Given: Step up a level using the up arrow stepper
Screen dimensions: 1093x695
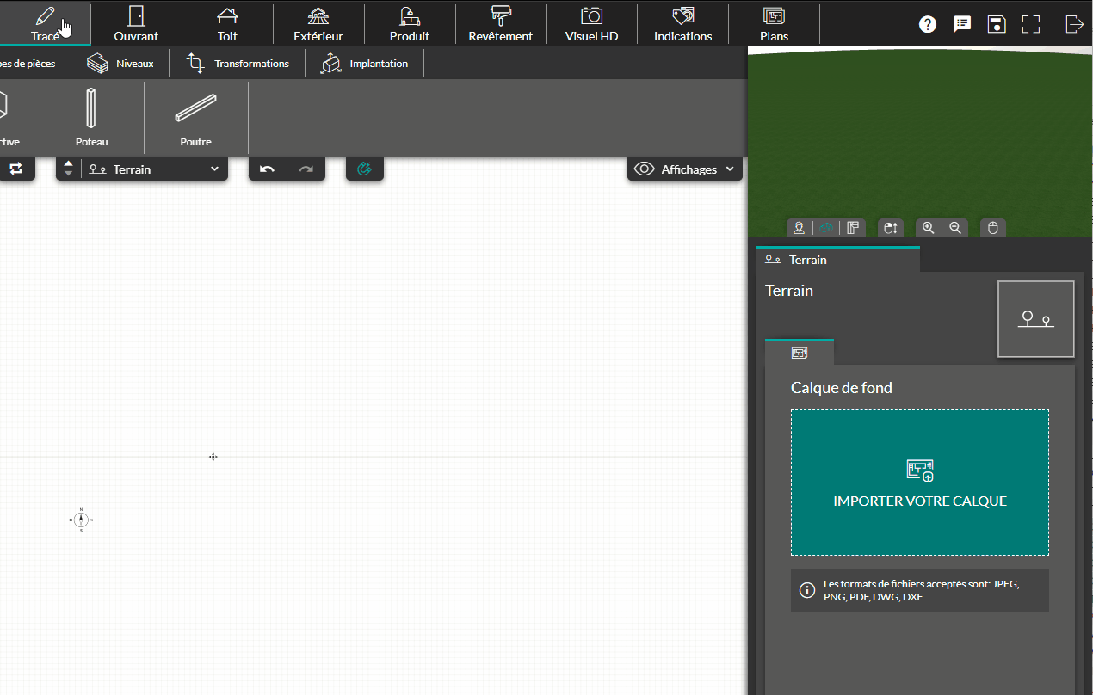Looking at the screenshot, I should coord(68,163).
